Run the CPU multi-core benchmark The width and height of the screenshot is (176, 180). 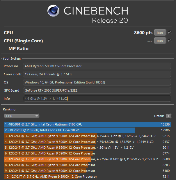(x=160, y=32)
